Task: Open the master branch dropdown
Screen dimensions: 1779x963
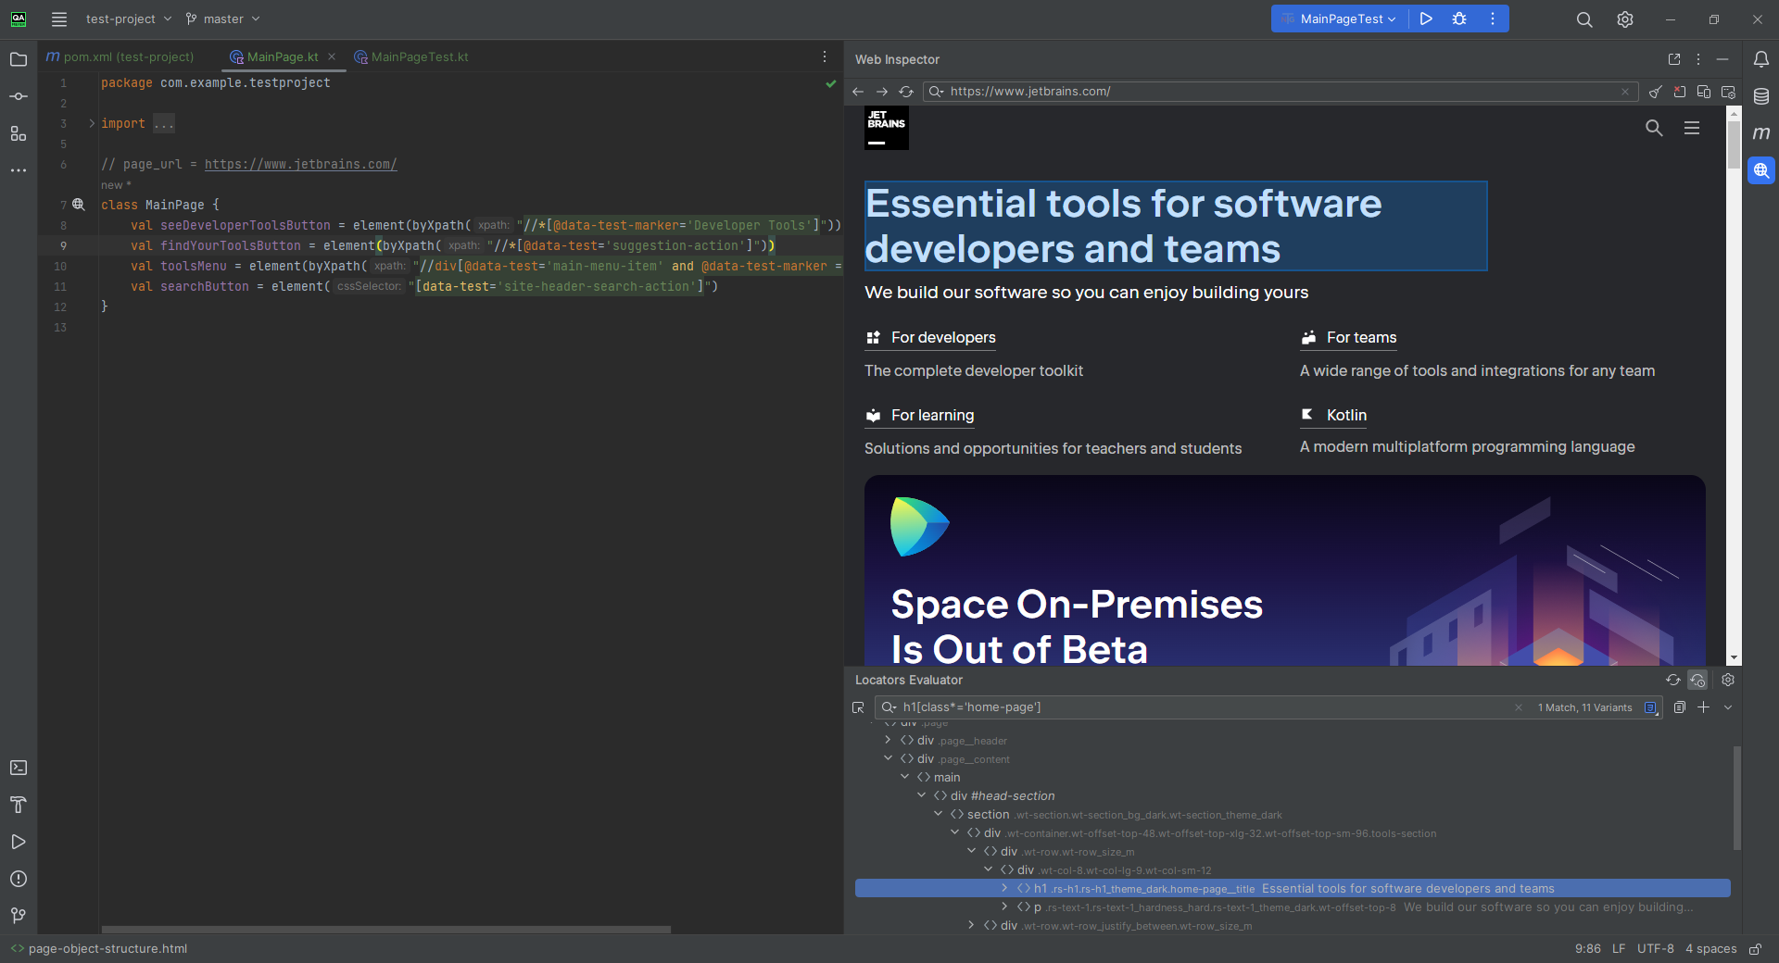Action: 222,19
